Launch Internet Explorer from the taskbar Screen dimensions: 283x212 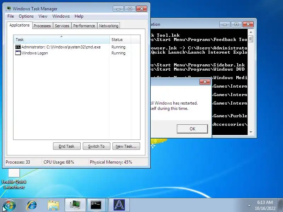coord(32,205)
